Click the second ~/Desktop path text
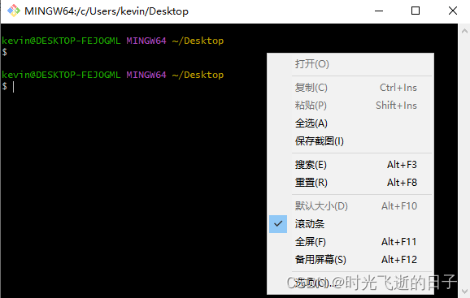The height and width of the screenshot is (298, 470). pyautogui.click(x=198, y=75)
